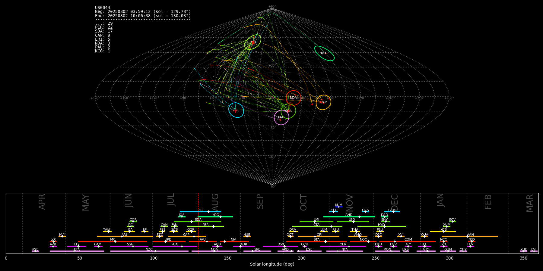This screenshot has width=543, height=271.
Task: Click the LMI shower bar in timeline
Action: click(316, 222)
